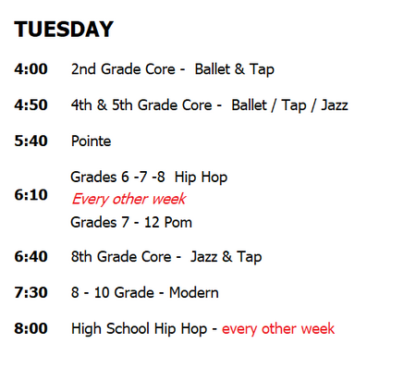Click the Pointe class entry
This screenshot has height=368, width=416.
pyautogui.click(x=91, y=141)
